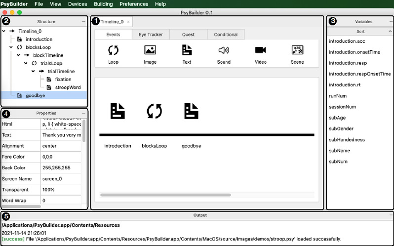
Task: Close the Timeline_0 tab
Action: point(128,22)
